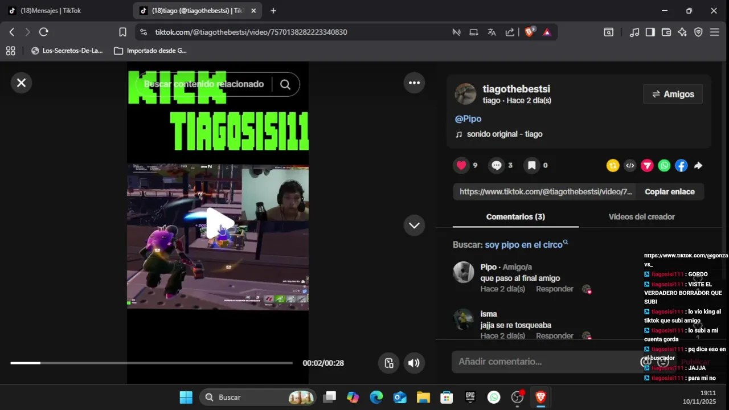Open Brave Wallet icon

[666, 32]
